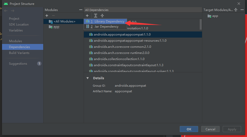Choose Jar Dependency from popup
Image resolution: width=247 pixels, height=137 pixels.
pyautogui.click(x=105, y=27)
